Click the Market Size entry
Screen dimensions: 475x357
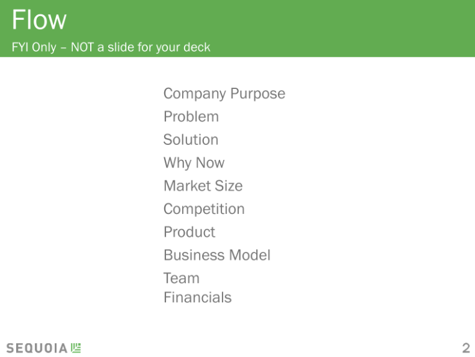pos(203,186)
